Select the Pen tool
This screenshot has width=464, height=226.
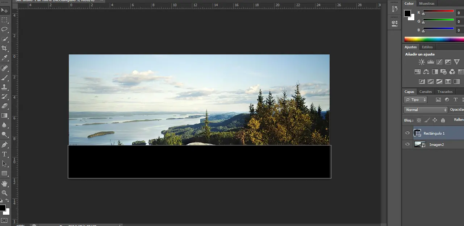4,145
